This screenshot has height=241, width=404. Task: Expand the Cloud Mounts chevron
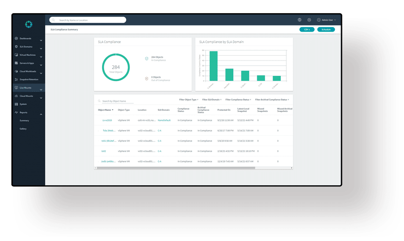point(41,98)
